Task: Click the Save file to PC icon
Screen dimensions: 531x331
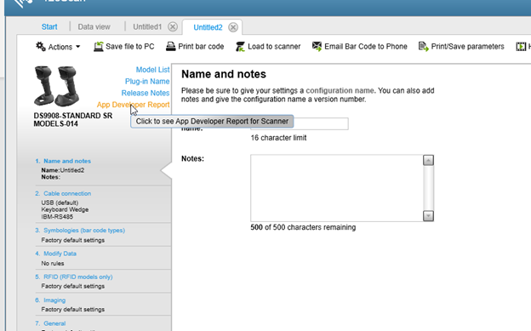Action: (98, 47)
